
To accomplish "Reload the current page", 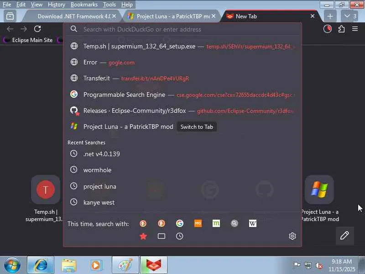I will click(x=37, y=29).
